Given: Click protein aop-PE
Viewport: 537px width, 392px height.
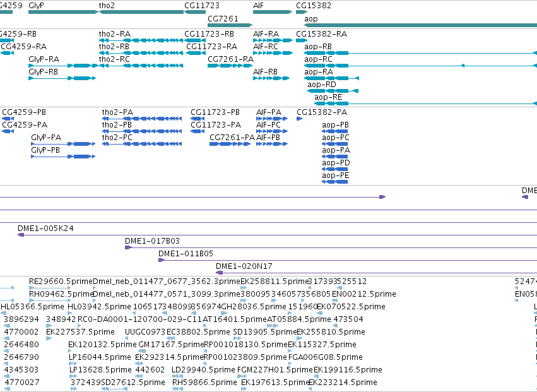Looking at the screenshot, I should click(x=335, y=182).
